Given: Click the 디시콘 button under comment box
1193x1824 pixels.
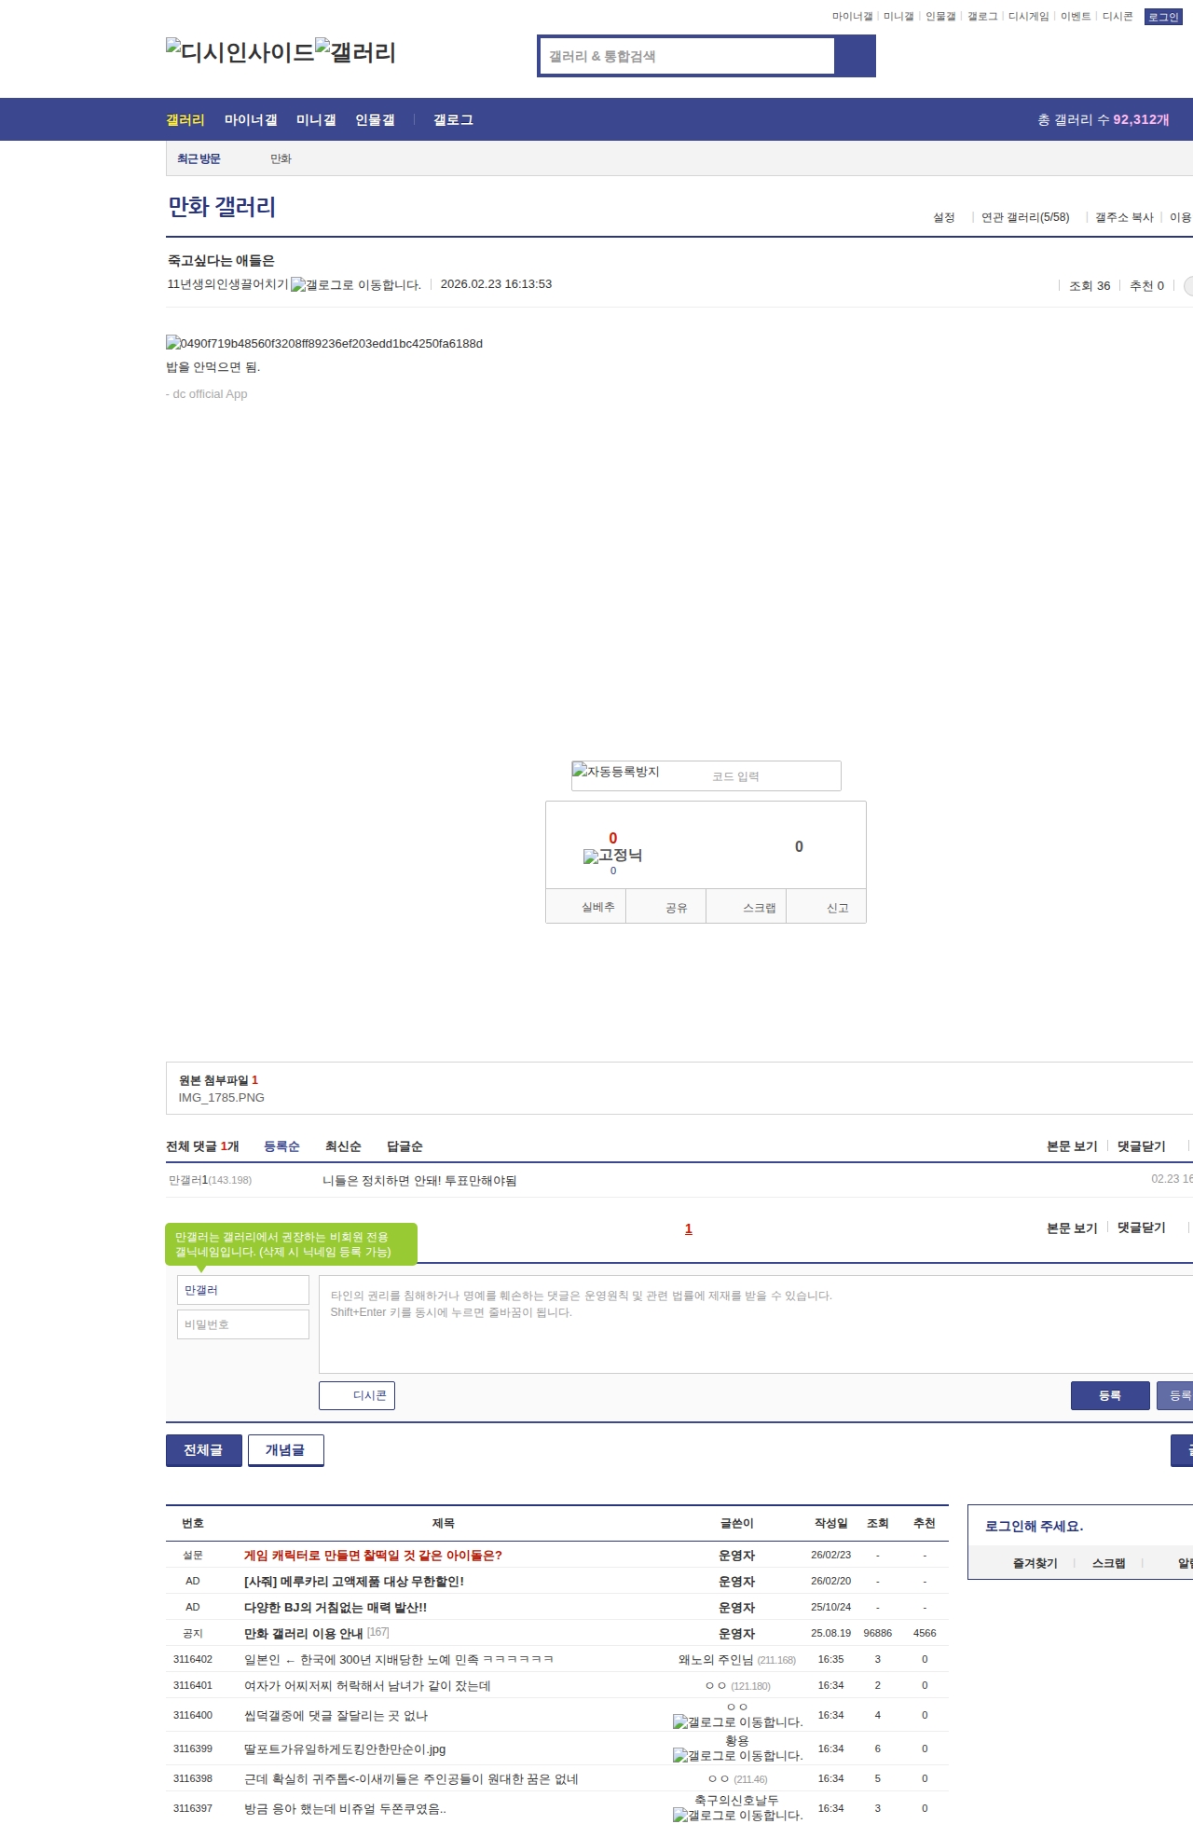Looking at the screenshot, I should coord(357,1395).
